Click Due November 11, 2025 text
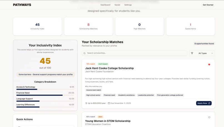 (121, 103)
